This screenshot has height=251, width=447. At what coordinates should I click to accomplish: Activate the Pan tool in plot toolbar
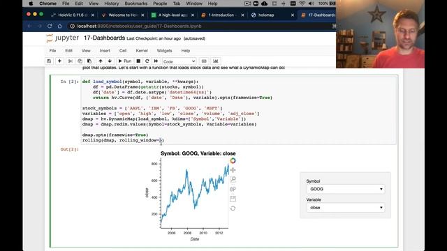(233, 170)
